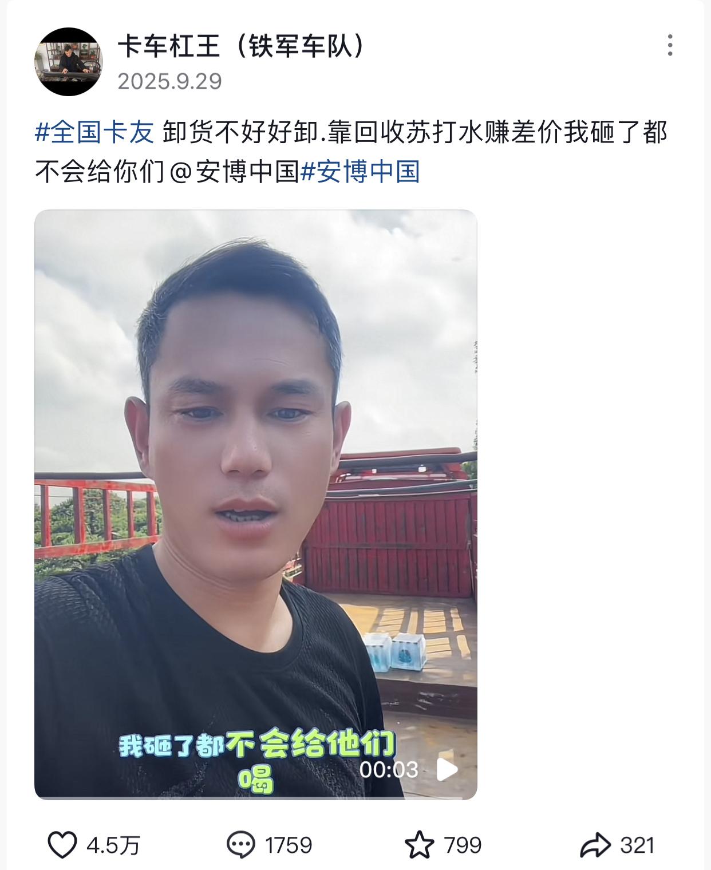Open the video thumbnail of the man
711x870 pixels.
(256, 504)
